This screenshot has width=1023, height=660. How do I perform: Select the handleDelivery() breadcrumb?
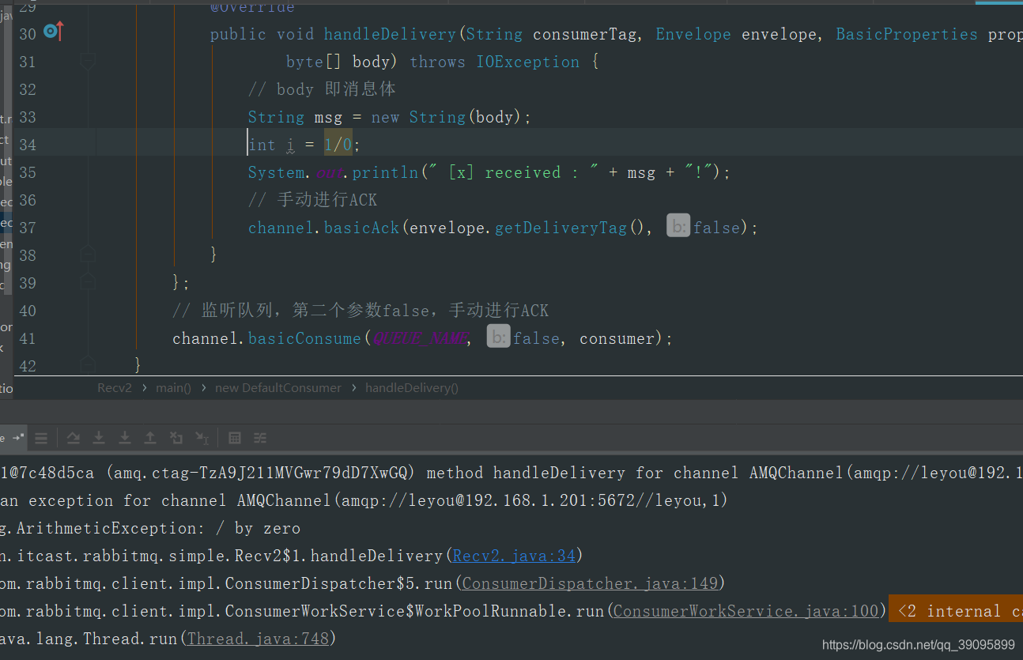[x=411, y=388]
